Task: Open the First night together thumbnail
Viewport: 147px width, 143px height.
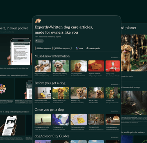Action: 113,120
